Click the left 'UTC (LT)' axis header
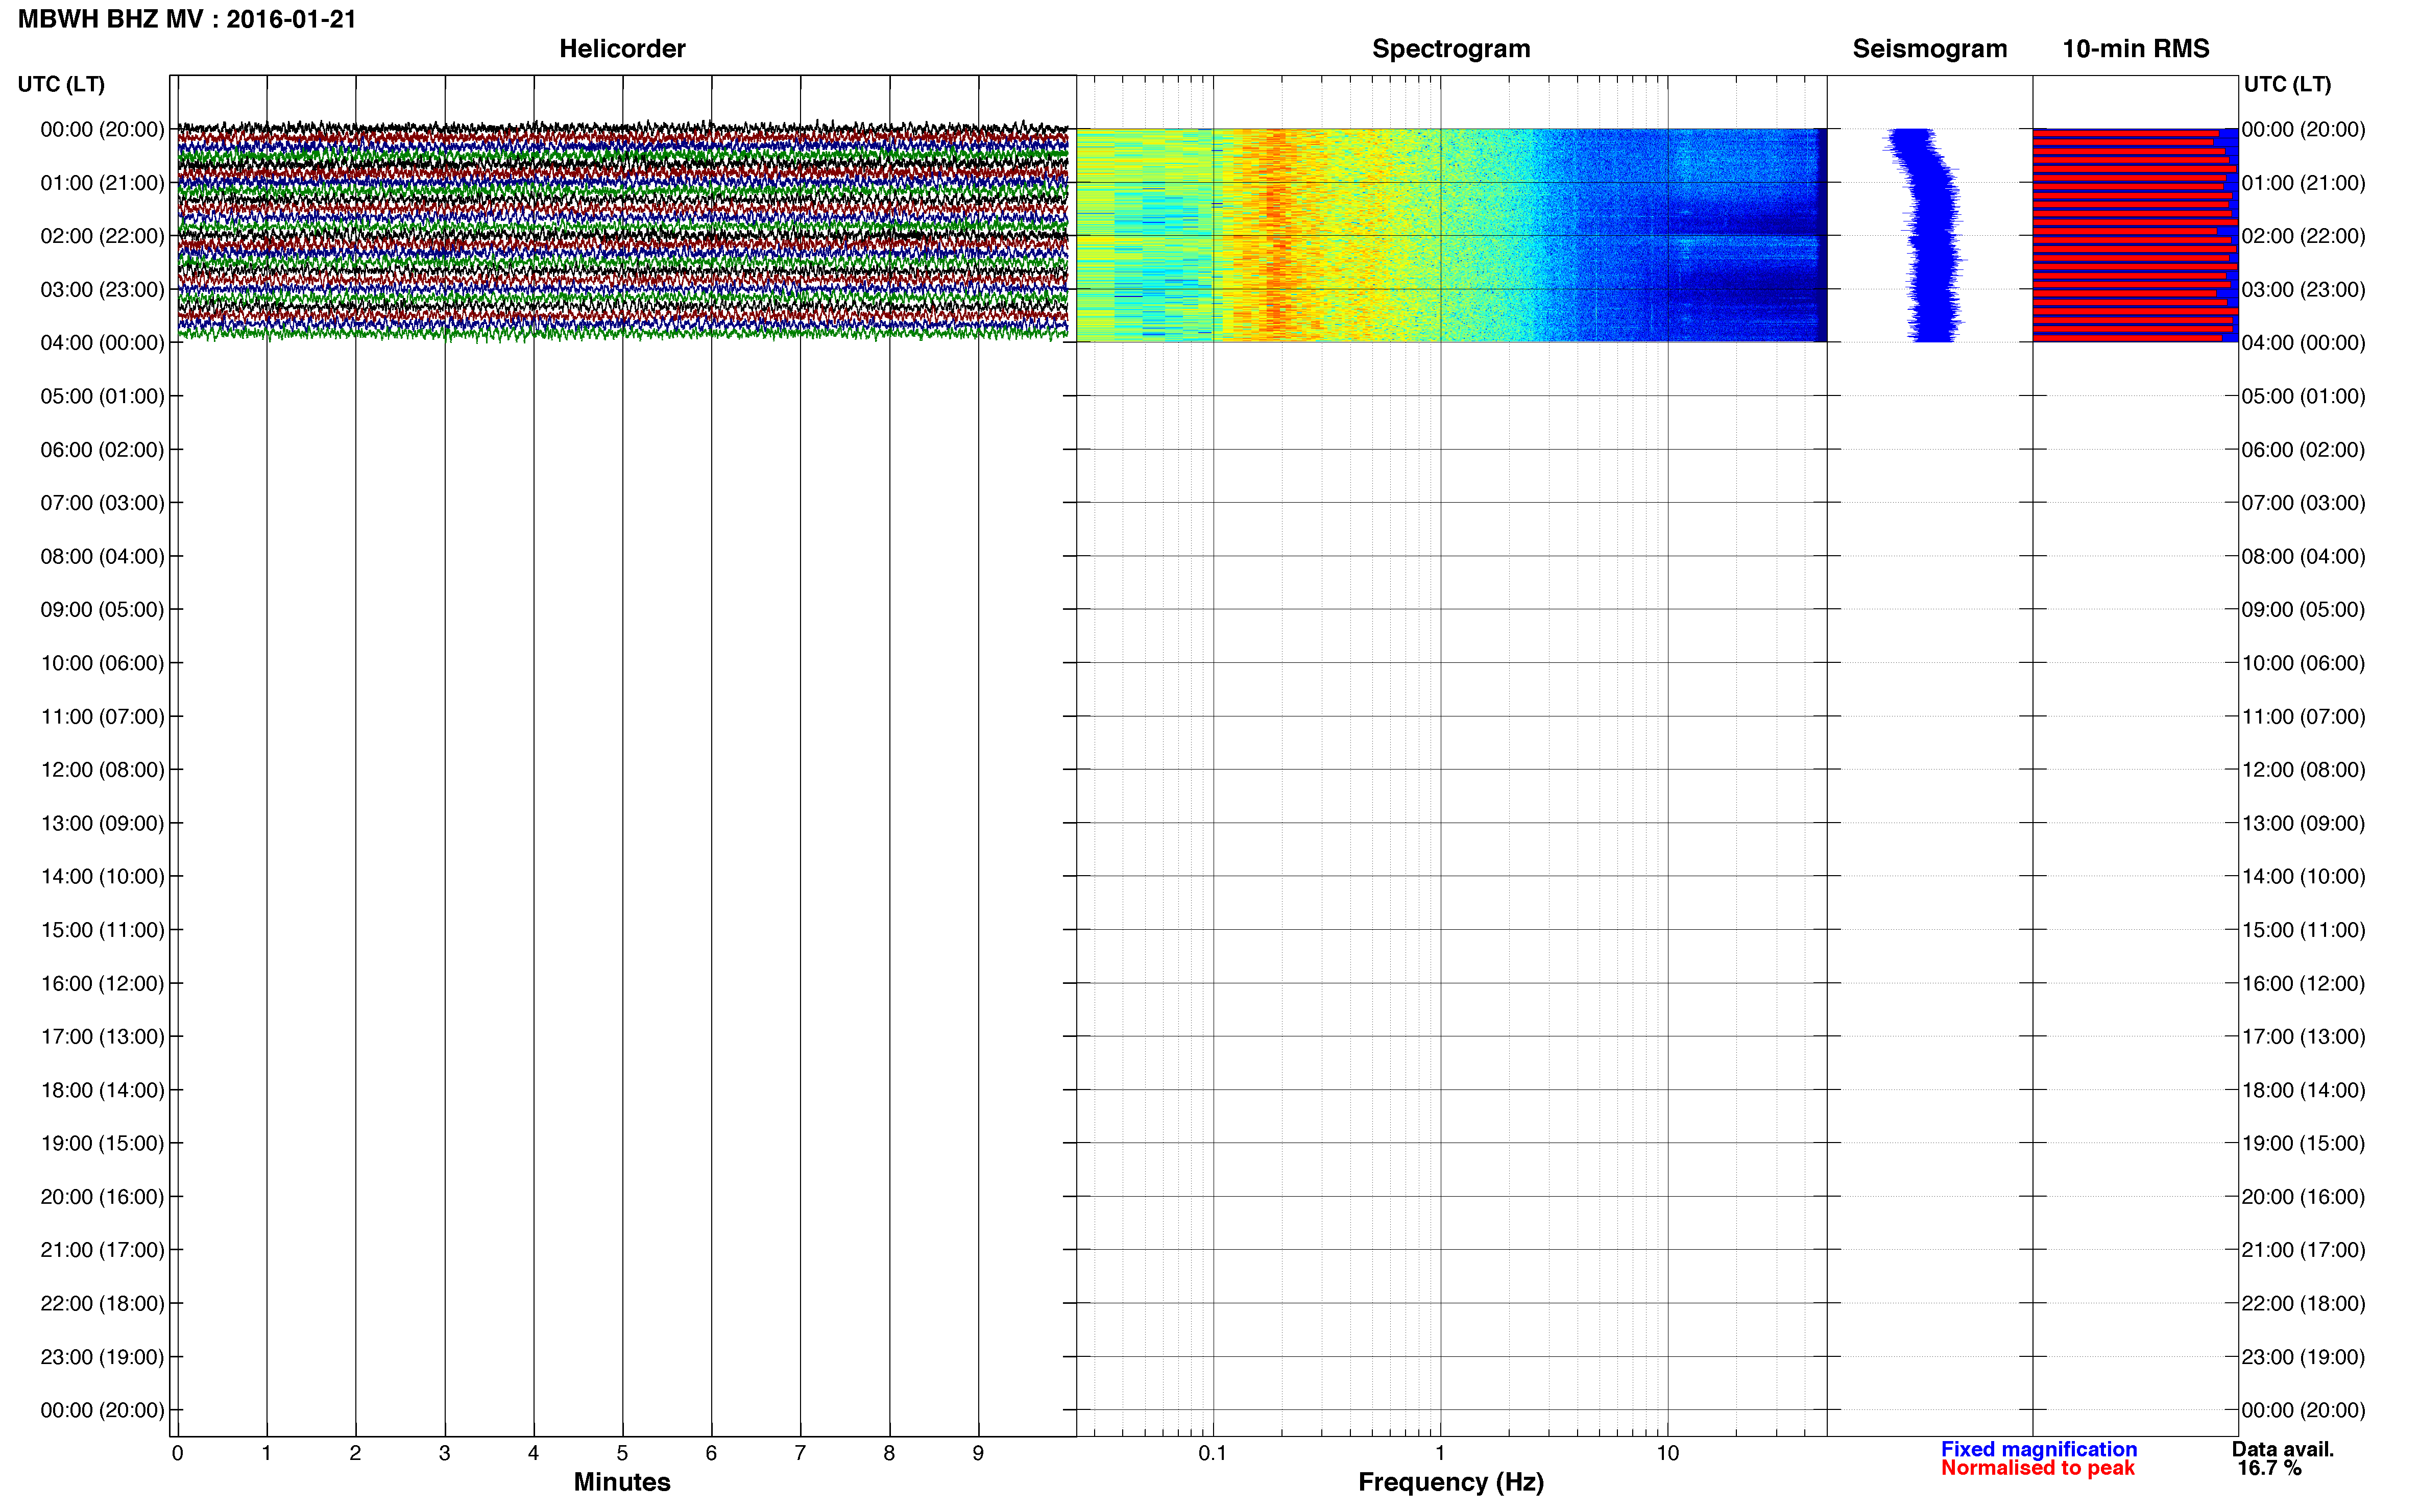Screen dimensions: 2420x1512 tap(61, 84)
